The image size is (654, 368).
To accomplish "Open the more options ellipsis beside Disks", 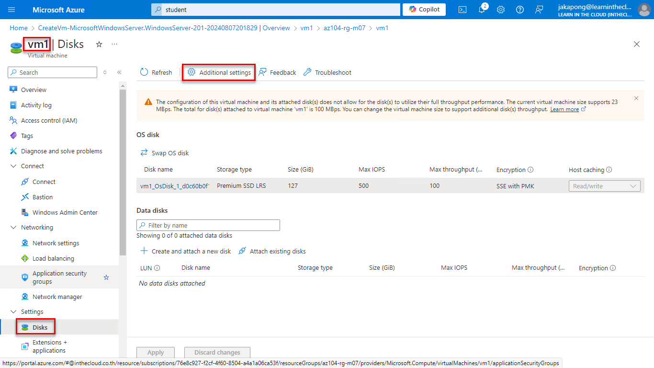I will [x=114, y=44].
